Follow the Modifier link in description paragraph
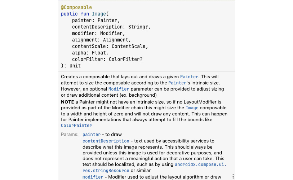Image resolution: width=293 pixels, height=180 pixels. click(x=119, y=89)
